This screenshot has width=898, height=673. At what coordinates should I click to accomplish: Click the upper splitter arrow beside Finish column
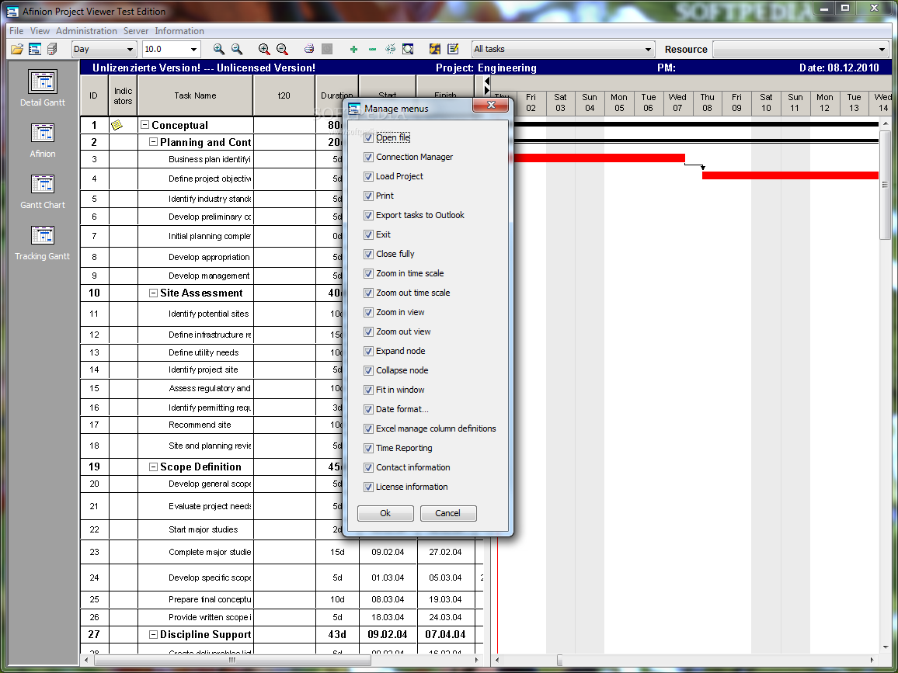486,82
